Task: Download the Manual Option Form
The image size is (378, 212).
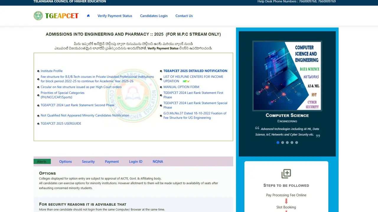Action: click(x=181, y=87)
